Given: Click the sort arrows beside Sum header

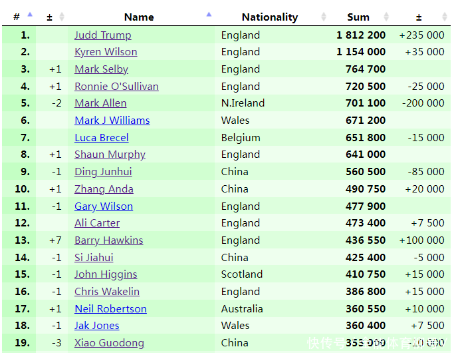Looking at the screenshot, I should click(x=386, y=17).
